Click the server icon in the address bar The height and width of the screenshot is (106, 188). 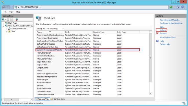(16, 7)
